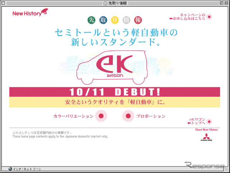Click the eK Wagon car outline logo
Screen dimensions: 230x173
(112, 67)
